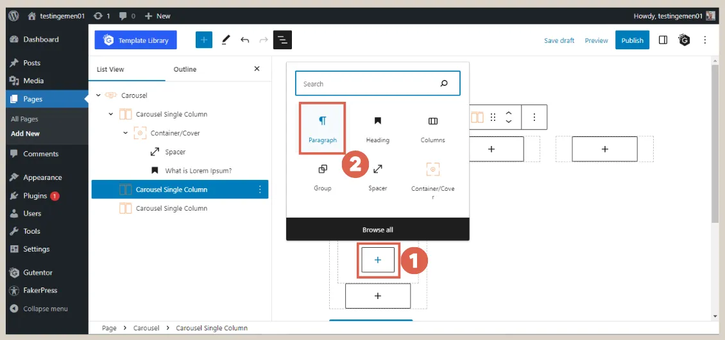Viewport: 725px width, 340px height.
Task: Collapse the Carousel tree item
Action: point(98,95)
